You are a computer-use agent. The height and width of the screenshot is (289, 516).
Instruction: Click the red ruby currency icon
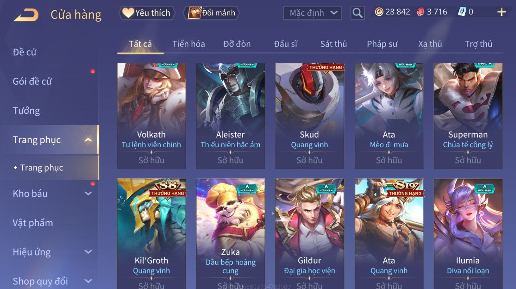click(x=420, y=12)
